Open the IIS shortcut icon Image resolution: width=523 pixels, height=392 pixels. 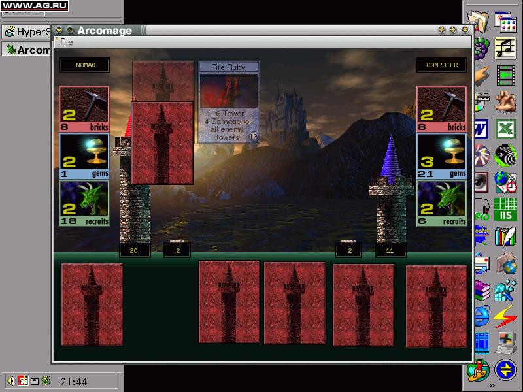(x=505, y=208)
